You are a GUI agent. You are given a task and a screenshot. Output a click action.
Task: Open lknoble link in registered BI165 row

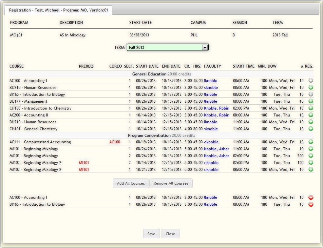[x=211, y=204]
